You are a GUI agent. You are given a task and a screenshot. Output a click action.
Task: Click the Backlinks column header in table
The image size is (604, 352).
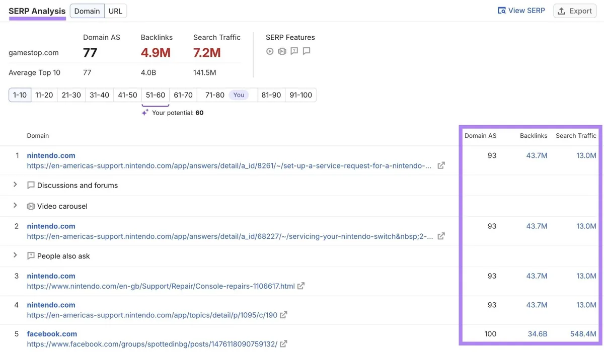point(534,136)
